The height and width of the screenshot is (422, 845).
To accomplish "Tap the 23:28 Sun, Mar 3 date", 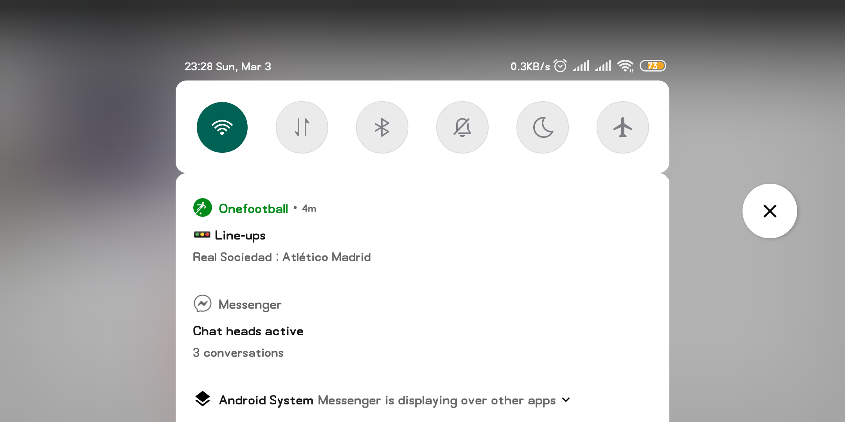I will 228,67.
